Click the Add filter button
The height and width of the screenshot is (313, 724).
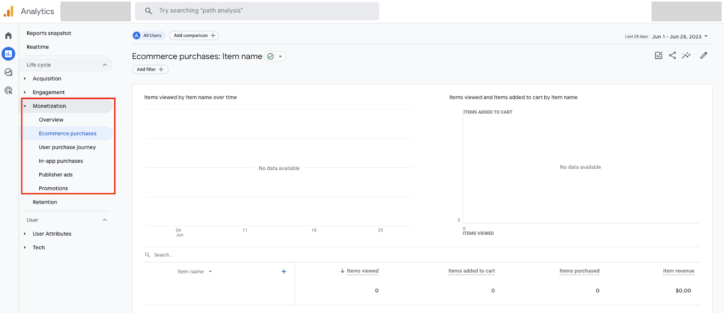click(150, 70)
